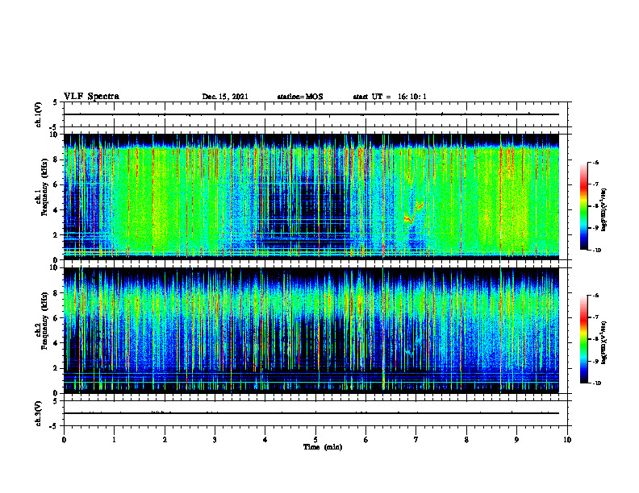
Task: Click the 'ch.1(V)' axis label
Action: tap(39, 114)
